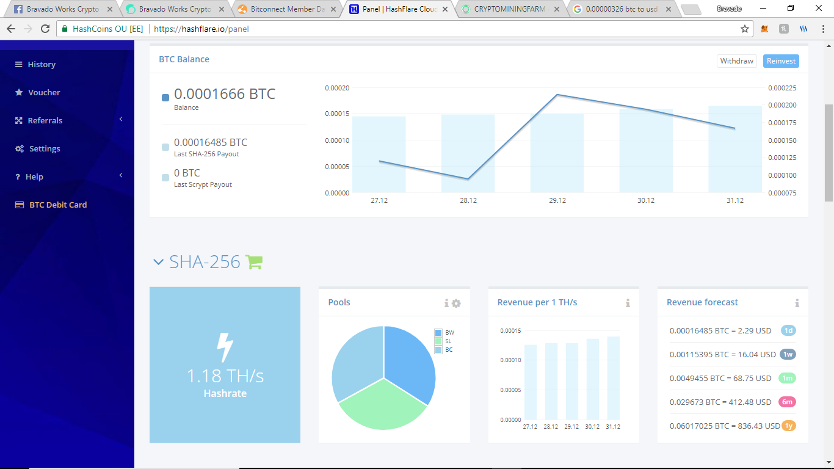Viewport: 834px width, 469px height.
Task: Click the green slice of Pools pie
Action: [x=383, y=405]
